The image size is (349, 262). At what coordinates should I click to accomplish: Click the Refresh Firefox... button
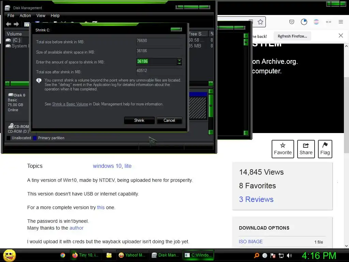pyautogui.click(x=292, y=36)
